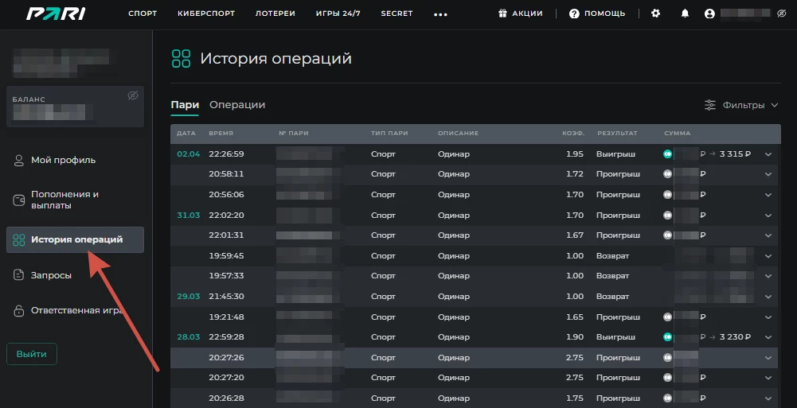
Task: Click the Выйти logout button
Action: pos(32,354)
